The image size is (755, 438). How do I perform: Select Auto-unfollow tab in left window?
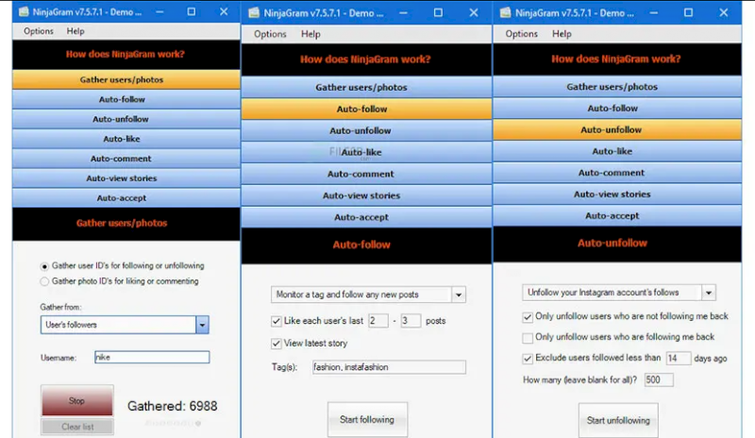126,119
